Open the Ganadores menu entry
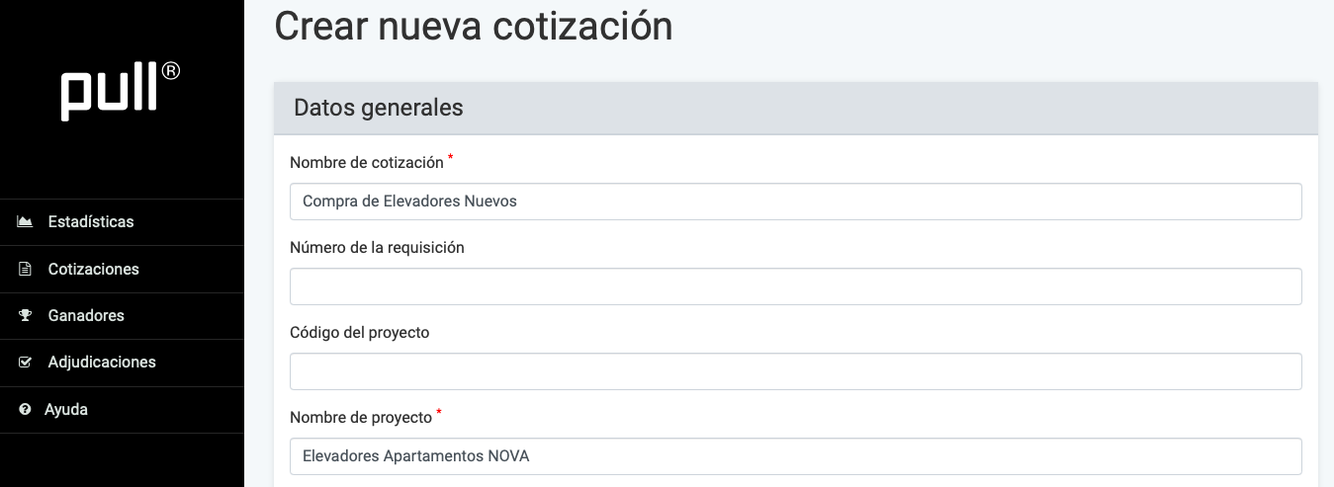The width and height of the screenshot is (1334, 487). click(86, 316)
